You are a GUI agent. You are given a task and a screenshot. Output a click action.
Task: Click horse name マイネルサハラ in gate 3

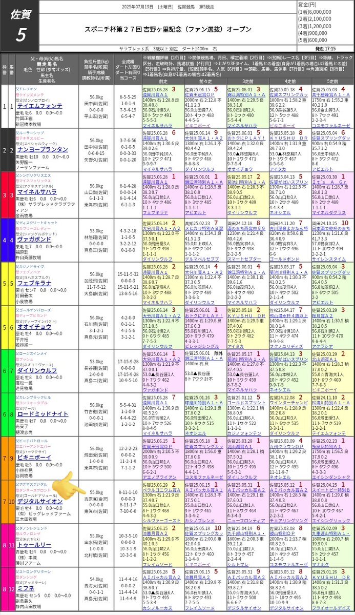pos(36,192)
